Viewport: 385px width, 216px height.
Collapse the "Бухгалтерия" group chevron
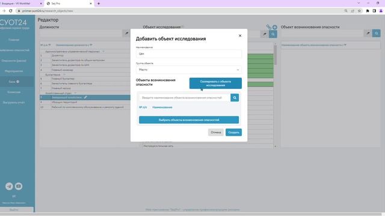pyautogui.click(x=64, y=74)
